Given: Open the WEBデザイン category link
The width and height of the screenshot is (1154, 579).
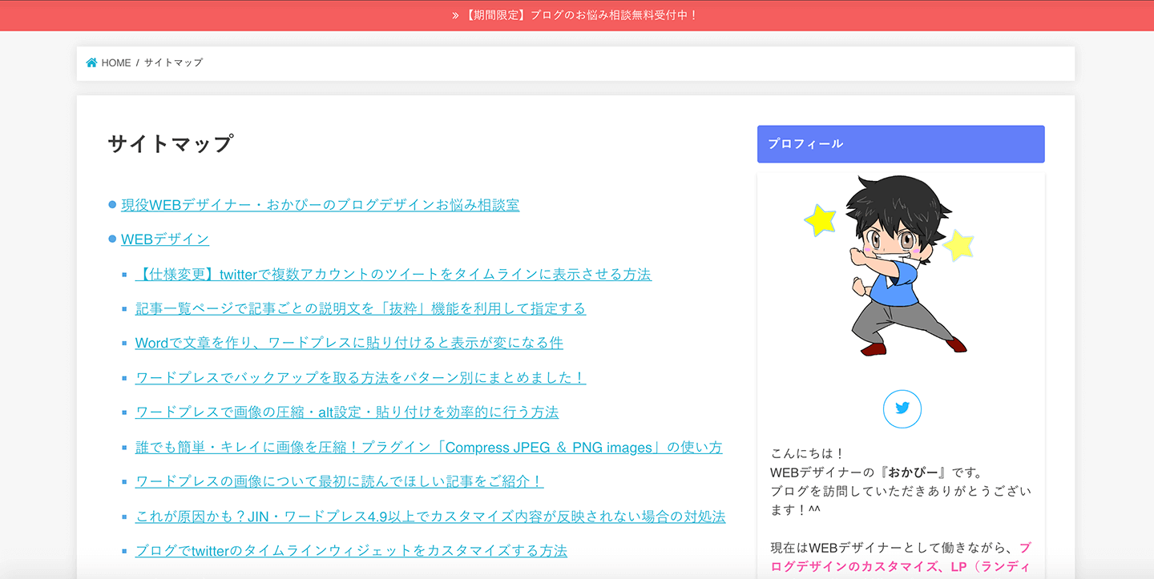Looking at the screenshot, I should pyautogui.click(x=165, y=239).
